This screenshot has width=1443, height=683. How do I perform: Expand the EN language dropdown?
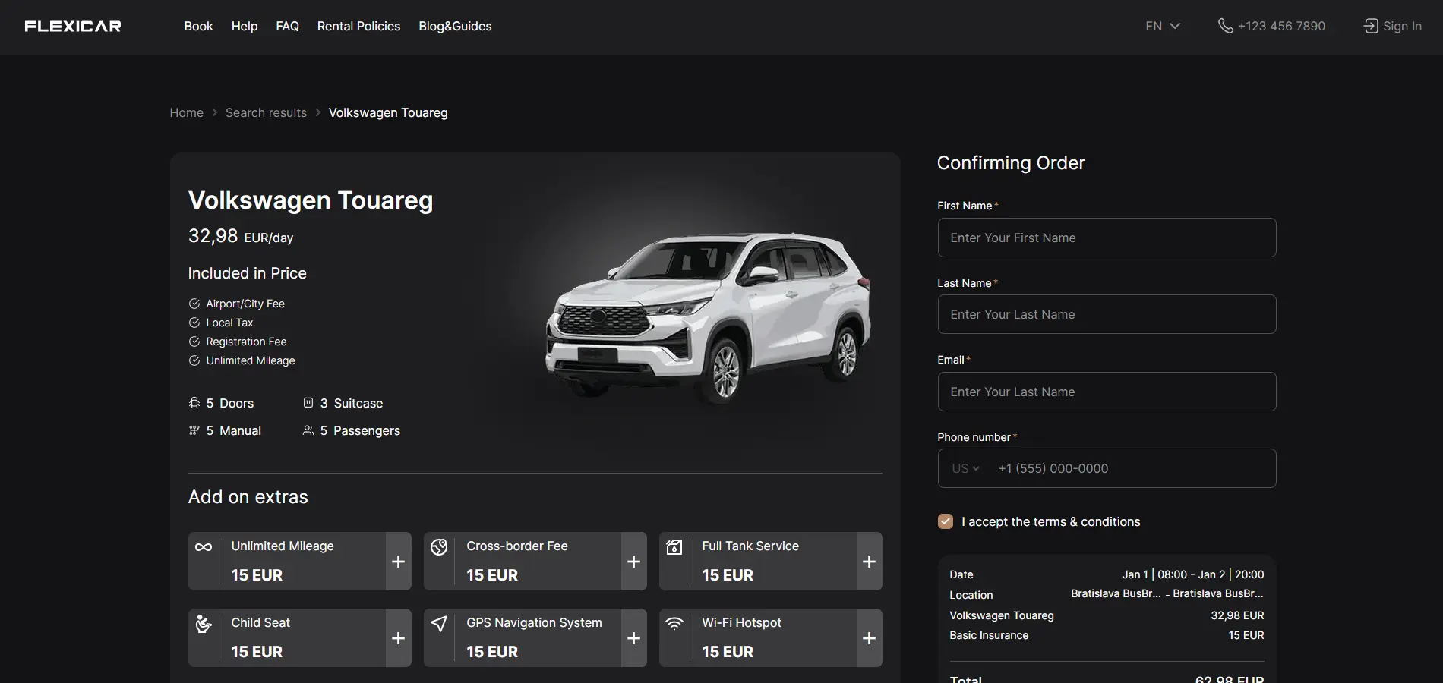(1163, 27)
